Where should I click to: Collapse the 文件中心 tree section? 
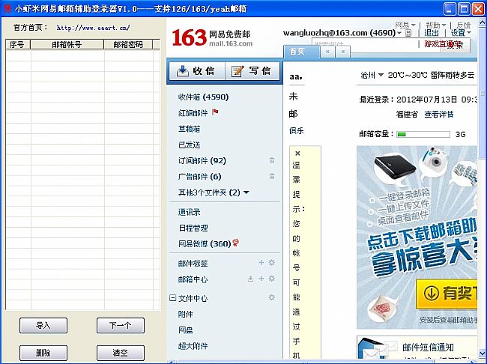[172, 298]
